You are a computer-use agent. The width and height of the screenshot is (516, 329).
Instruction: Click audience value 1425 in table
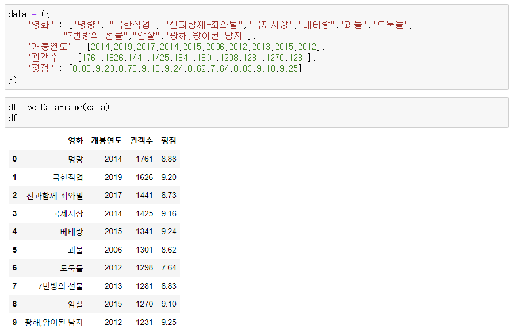coord(144,213)
